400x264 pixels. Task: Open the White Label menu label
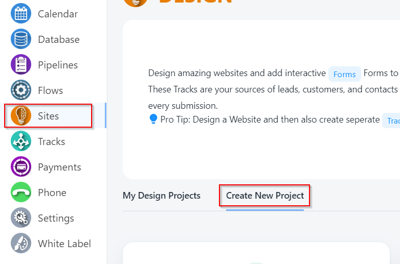tap(64, 244)
